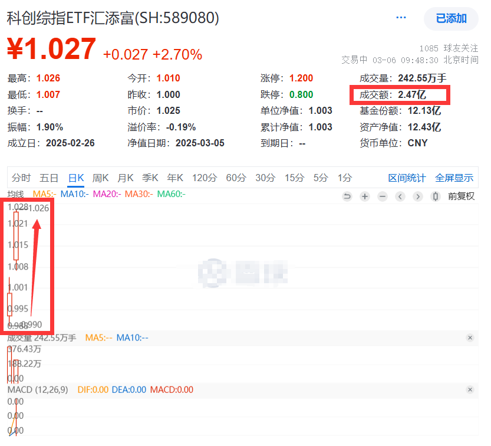Click the 已添加 added button
Image resolution: width=491 pixels, height=446 pixels.
[450, 18]
